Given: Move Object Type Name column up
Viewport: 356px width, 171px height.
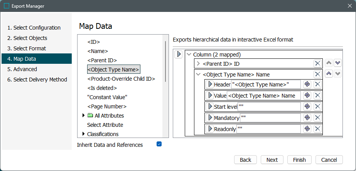Looking at the screenshot, I should tap(329, 73).
